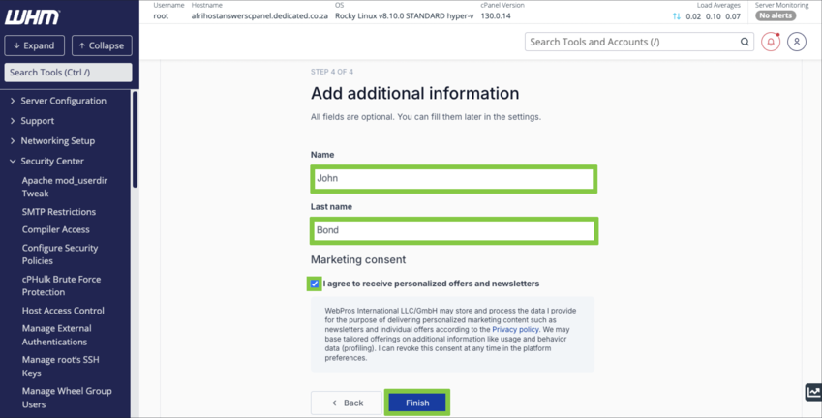Open the user account profile icon

[796, 42]
